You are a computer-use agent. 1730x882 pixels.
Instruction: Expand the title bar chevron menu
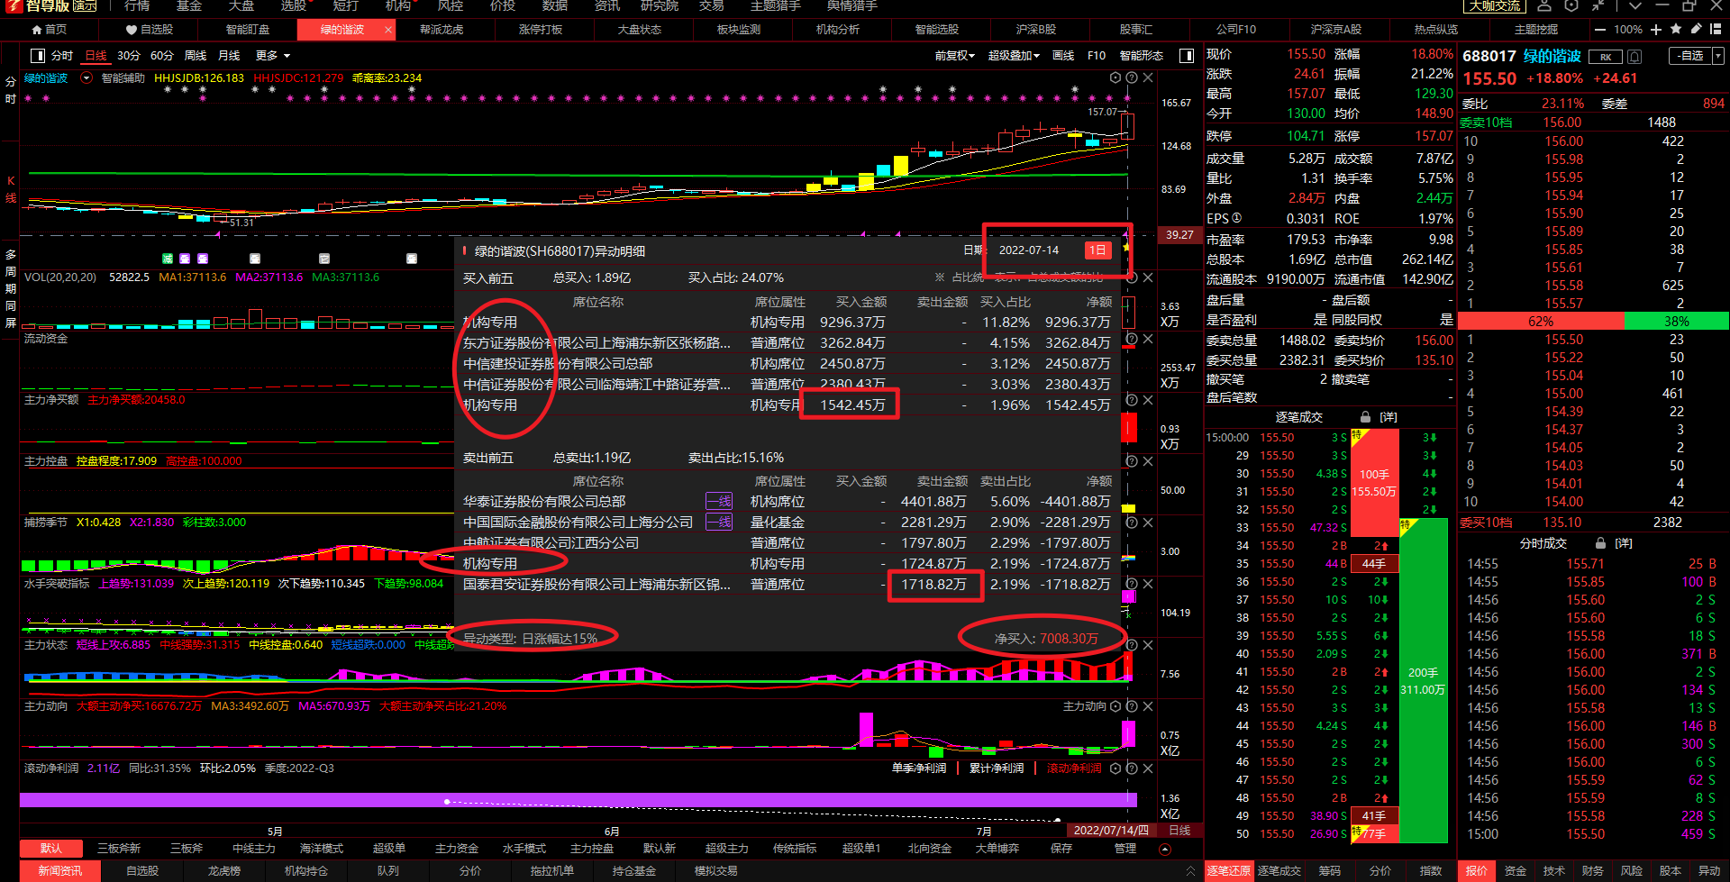(1635, 5)
